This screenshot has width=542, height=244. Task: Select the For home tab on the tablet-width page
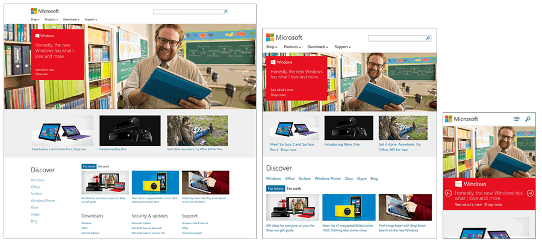(x=275, y=189)
